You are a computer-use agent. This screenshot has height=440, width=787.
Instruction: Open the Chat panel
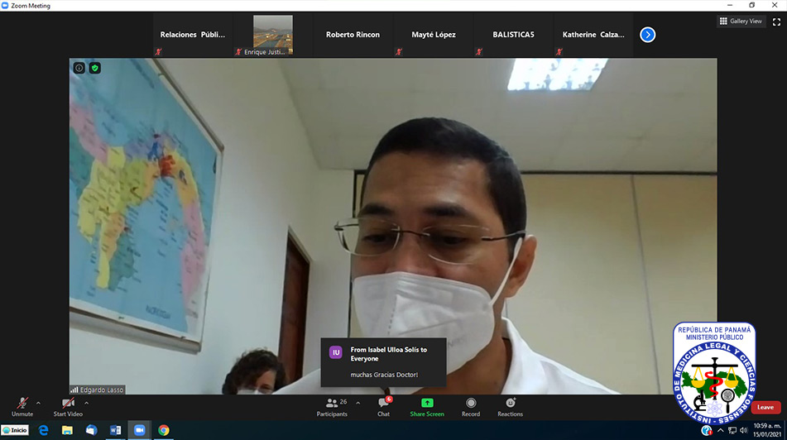pos(384,407)
